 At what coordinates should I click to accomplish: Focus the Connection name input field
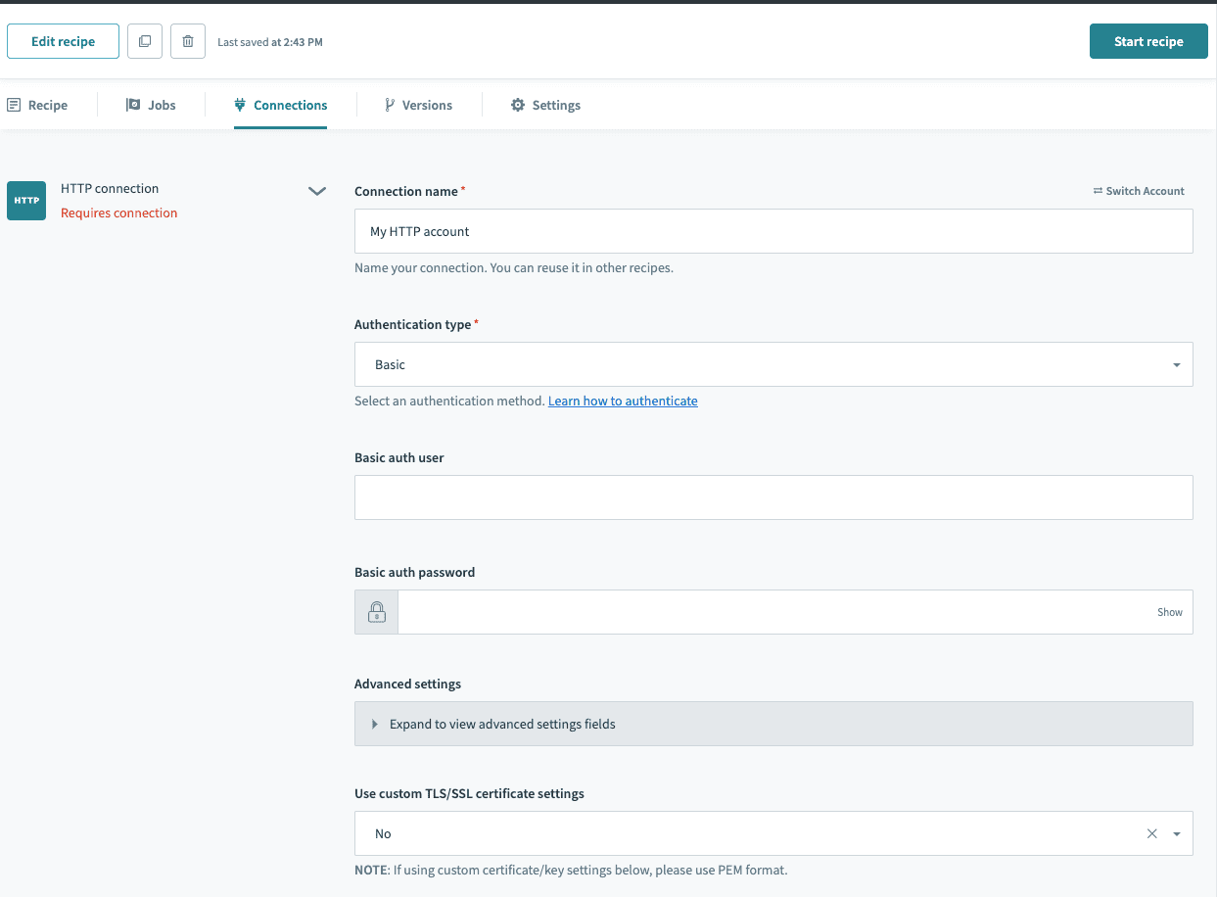tap(773, 231)
